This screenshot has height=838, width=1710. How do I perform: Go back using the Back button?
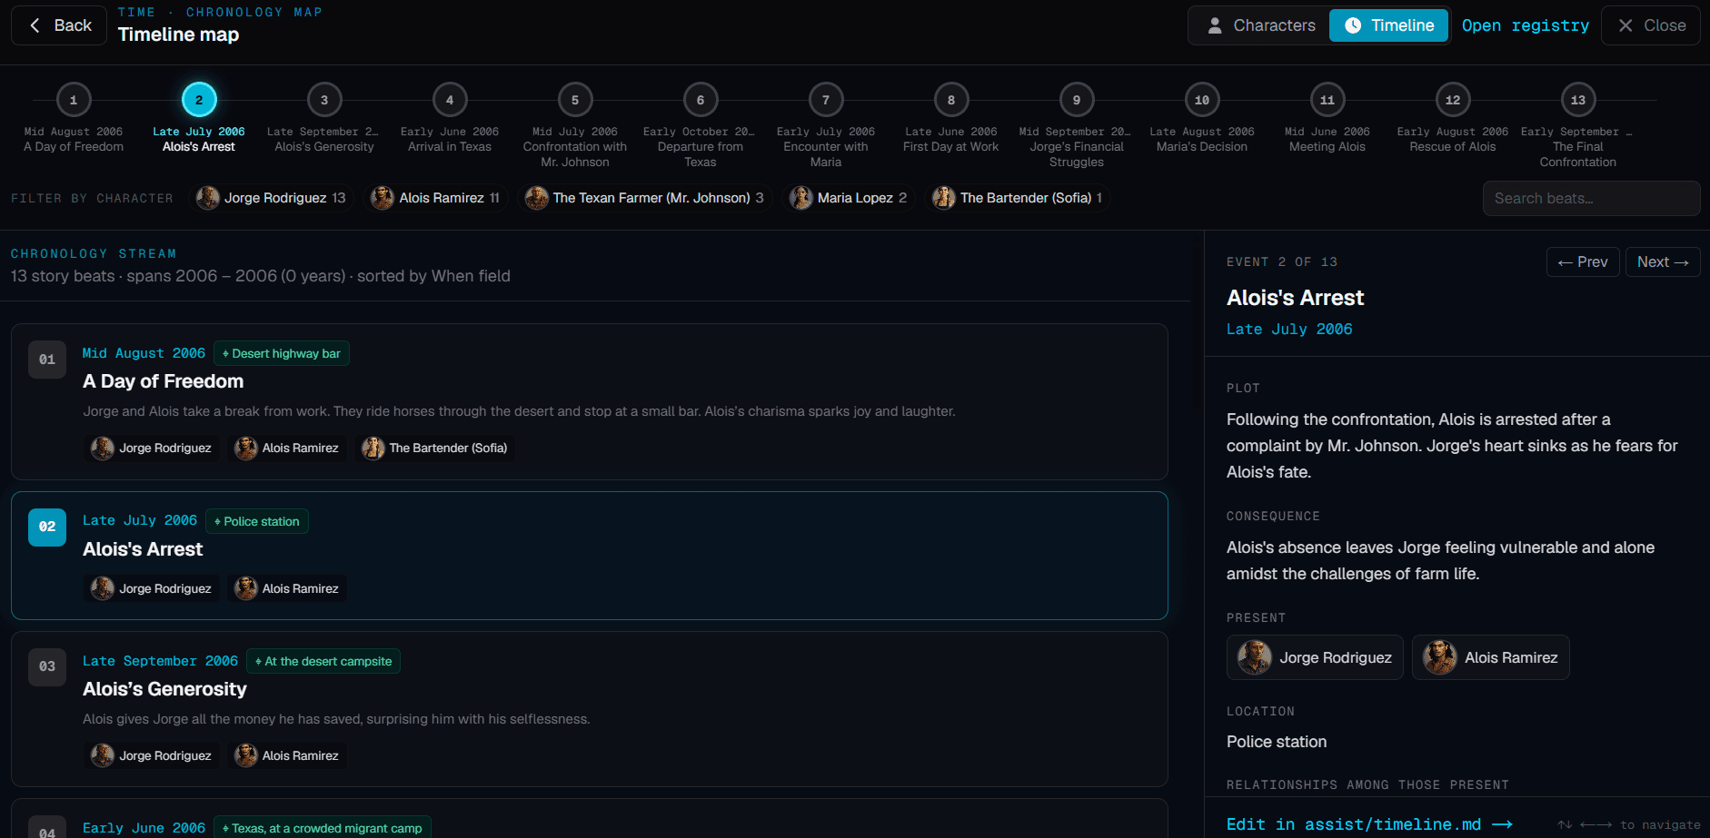coord(59,25)
